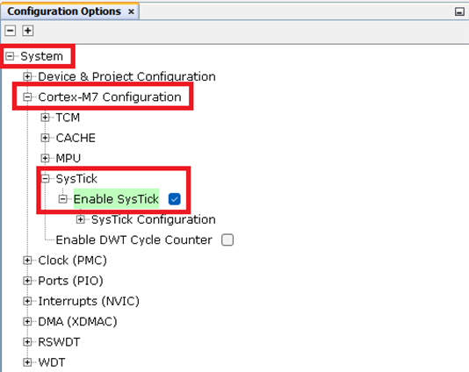Expand the DMA (XDMAC) node
The height and width of the screenshot is (372, 469).
click(x=27, y=321)
